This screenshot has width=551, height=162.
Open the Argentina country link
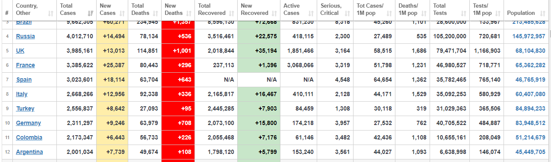(x=29, y=152)
